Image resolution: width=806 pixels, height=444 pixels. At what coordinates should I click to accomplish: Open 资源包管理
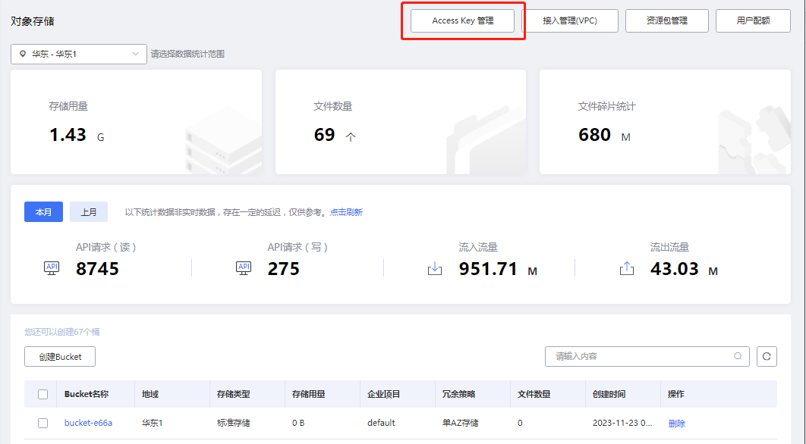(666, 20)
